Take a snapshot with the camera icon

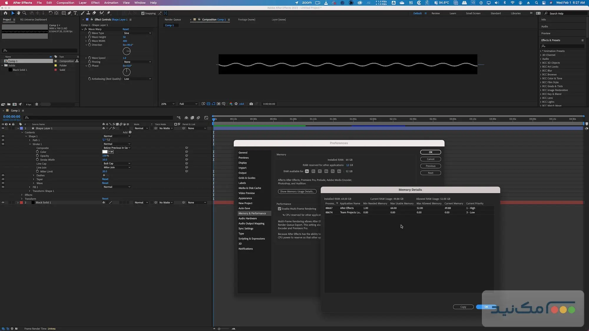[x=251, y=104]
